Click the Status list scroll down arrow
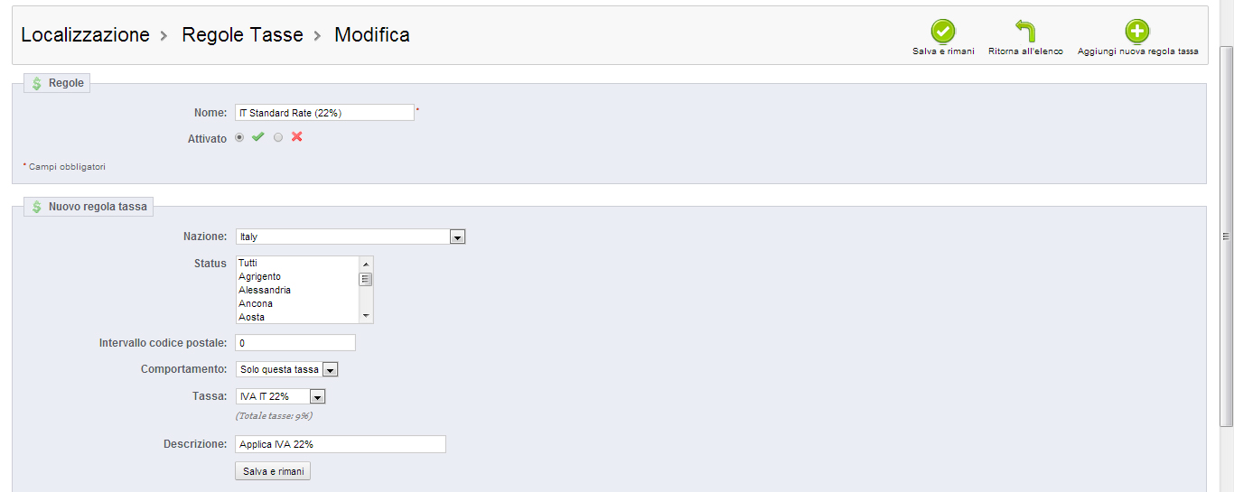 pos(366,316)
